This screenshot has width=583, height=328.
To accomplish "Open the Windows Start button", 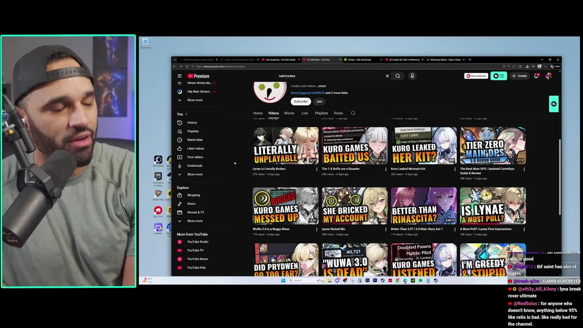I will coord(283,281).
